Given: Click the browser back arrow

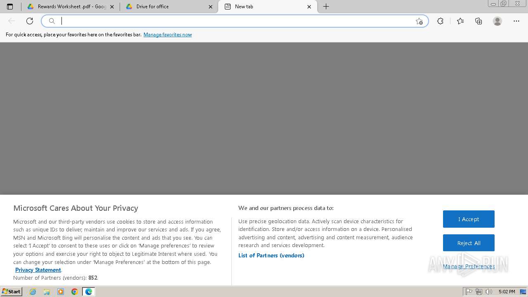Looking at the screenshot, I should tap(12, 21).
